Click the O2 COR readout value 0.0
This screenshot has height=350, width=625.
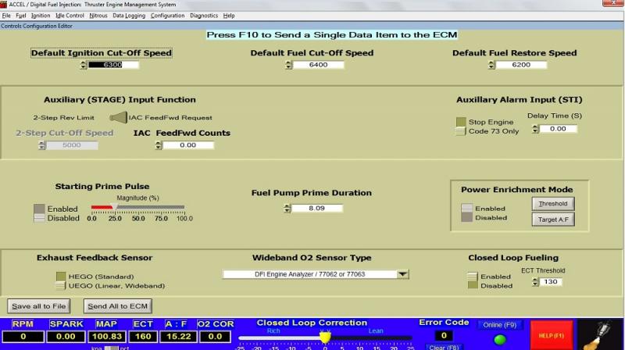coord(214,337)
